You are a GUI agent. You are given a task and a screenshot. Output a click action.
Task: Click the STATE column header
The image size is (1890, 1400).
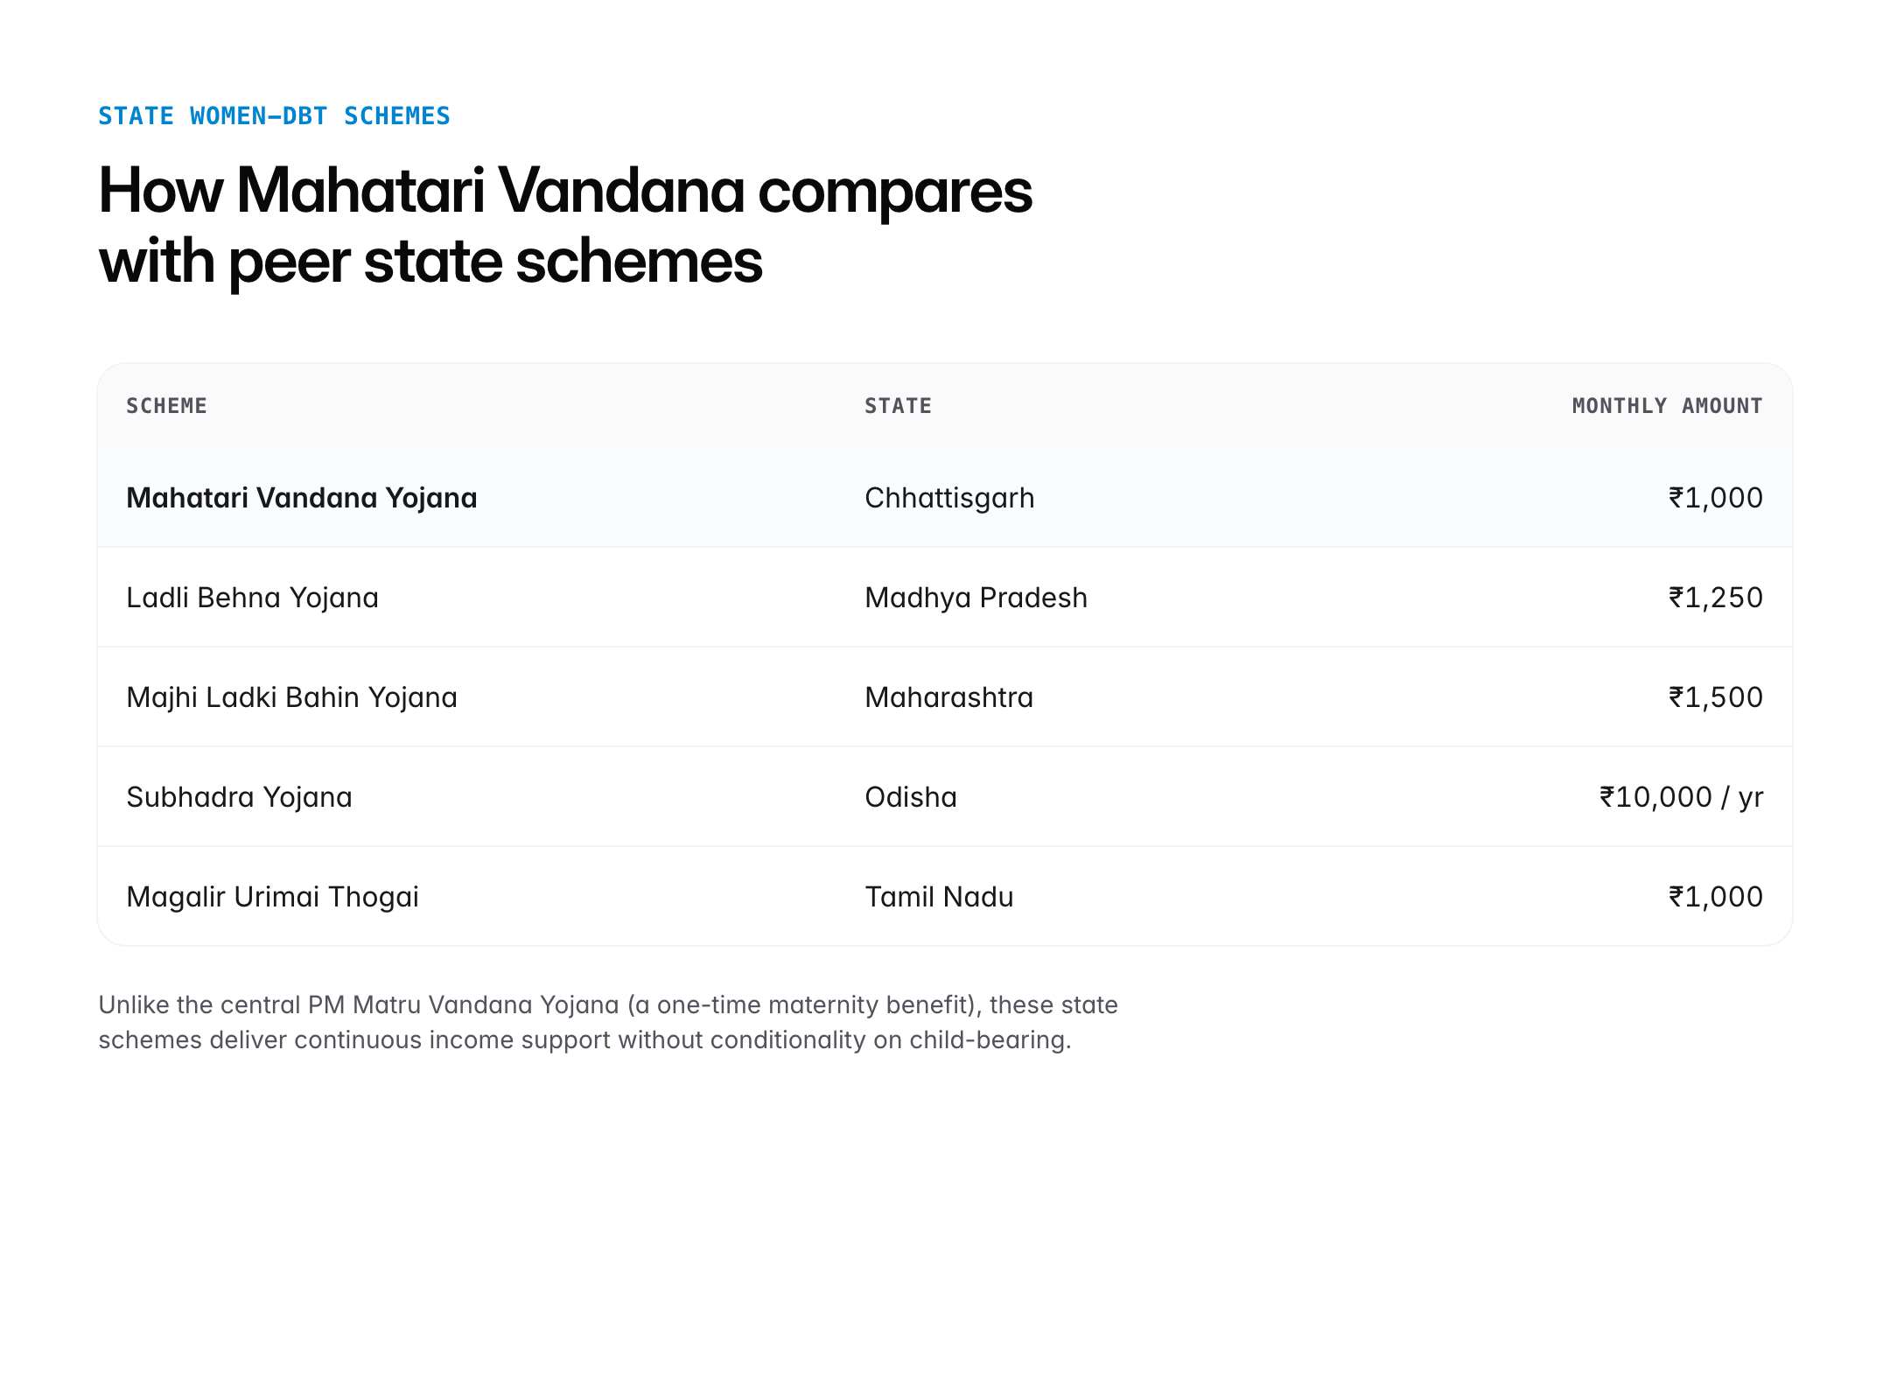(x=898, y=406)
